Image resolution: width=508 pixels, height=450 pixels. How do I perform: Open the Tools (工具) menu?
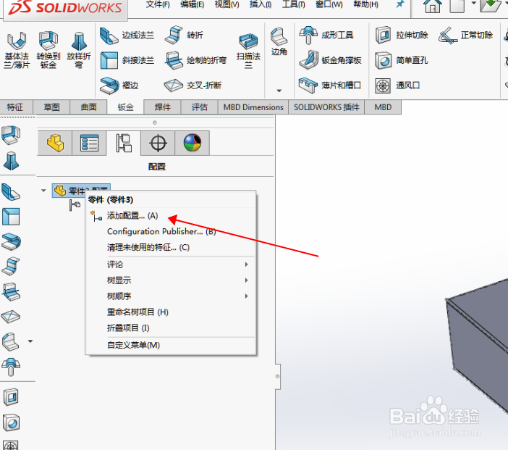[x=294, y=4]
